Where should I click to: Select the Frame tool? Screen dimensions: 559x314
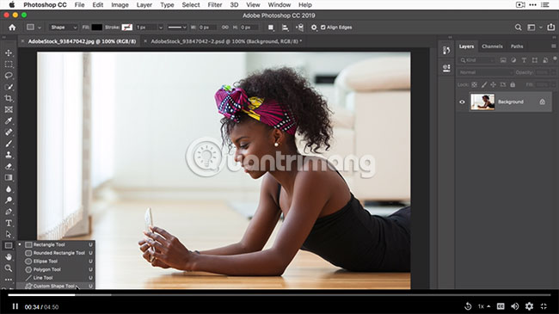click(x=9, y=109)
